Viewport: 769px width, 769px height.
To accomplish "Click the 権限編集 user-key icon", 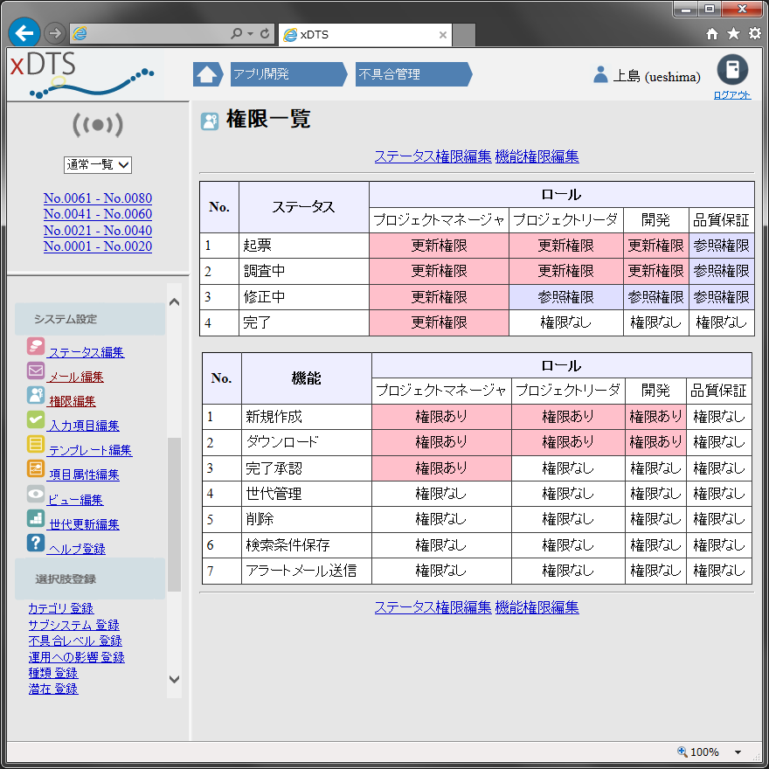I will (x=36, y=395).
